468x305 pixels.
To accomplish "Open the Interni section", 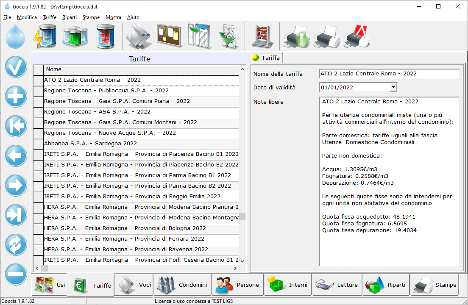I will point(288,285).
